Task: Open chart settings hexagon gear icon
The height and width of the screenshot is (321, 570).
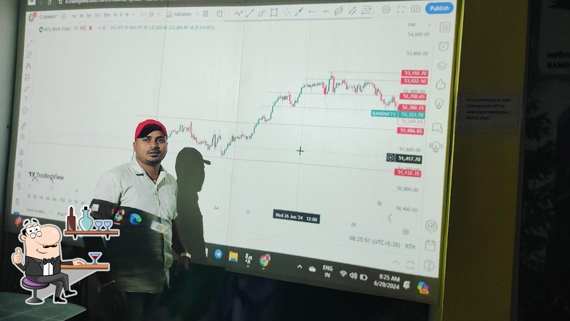Action: 386,10
